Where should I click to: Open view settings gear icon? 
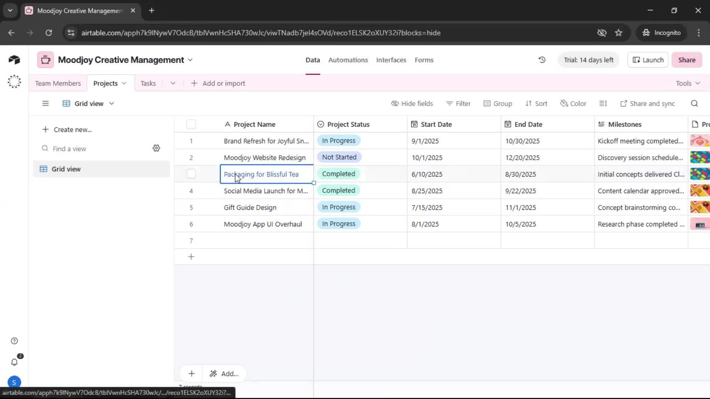coord(156,148)
